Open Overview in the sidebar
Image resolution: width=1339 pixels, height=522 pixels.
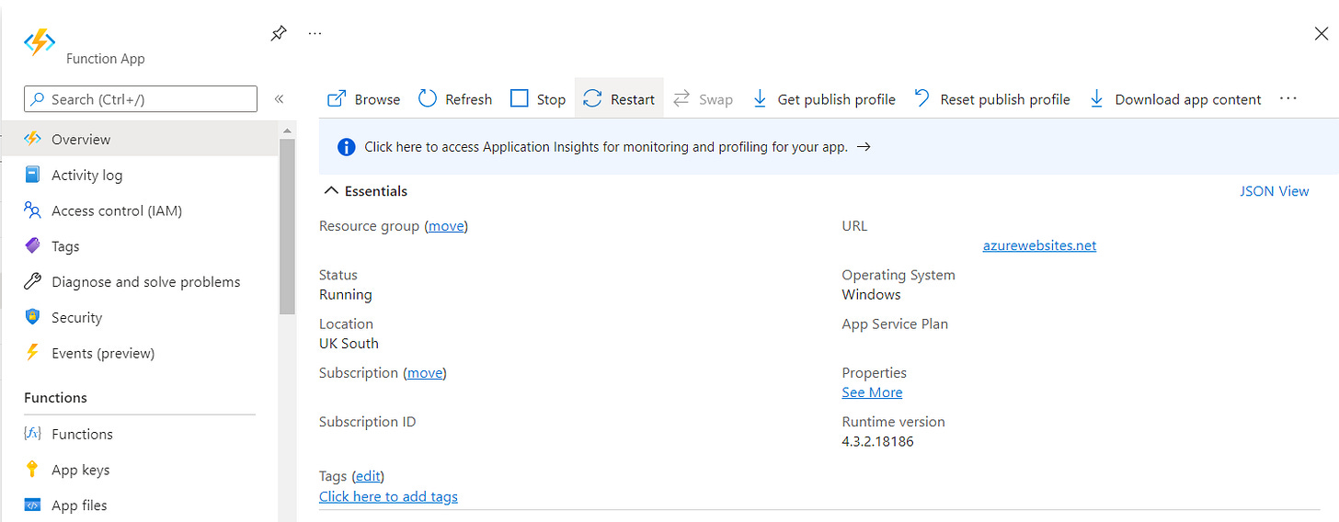pyautogui.click(x=139, y=139)
